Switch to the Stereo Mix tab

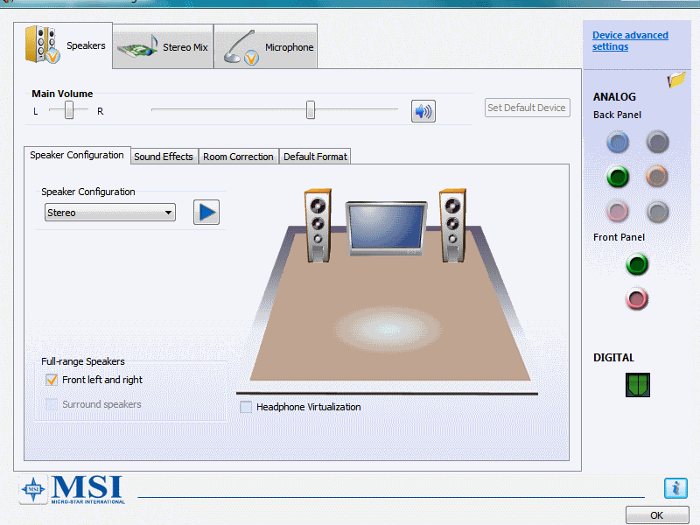tap(163, 47)
